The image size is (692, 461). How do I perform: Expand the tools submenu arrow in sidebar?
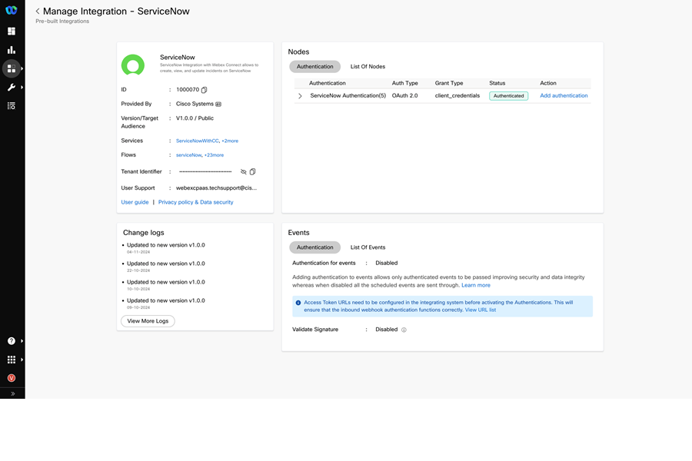pos(22,88)
